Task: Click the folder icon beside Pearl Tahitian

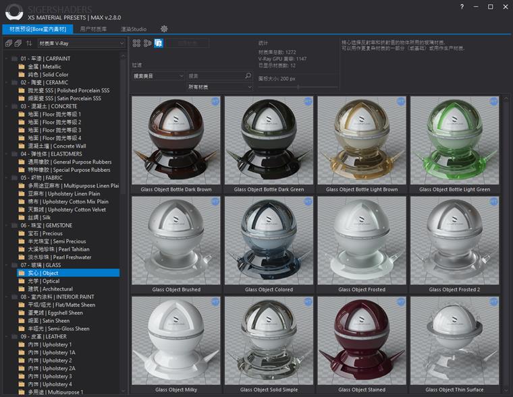Action: coord(22,249)
